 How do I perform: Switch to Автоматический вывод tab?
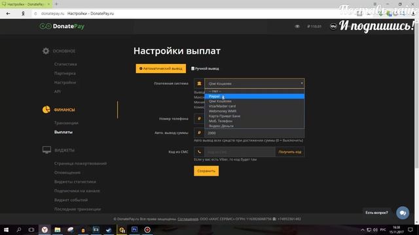[x=161, y=69]
